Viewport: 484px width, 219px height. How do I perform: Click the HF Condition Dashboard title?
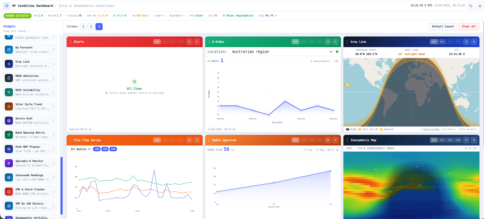point(33,6)
